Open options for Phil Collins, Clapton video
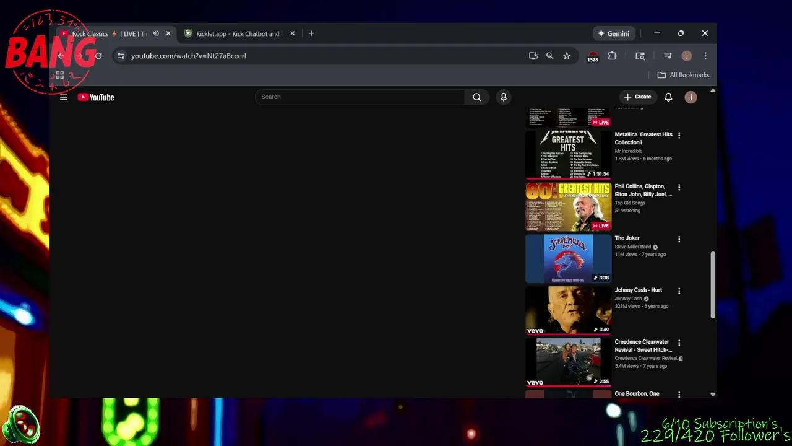 [679, 187]
